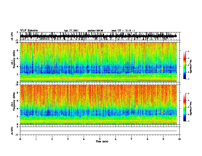This screenshot has height=156, width=202.
Task: Click the "VLF Spectra" plot title
Action: [x=29, y=31]
